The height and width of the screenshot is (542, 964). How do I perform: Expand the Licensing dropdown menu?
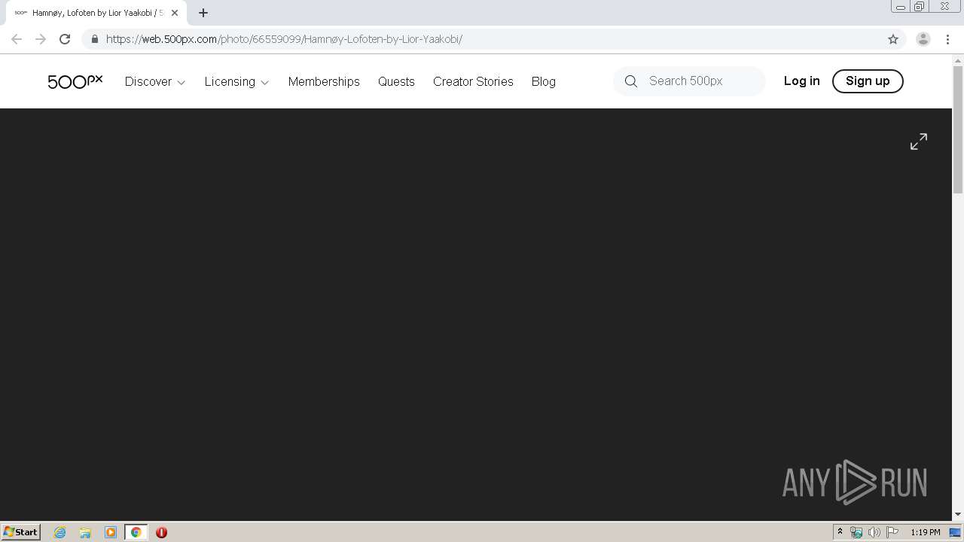tap(236, 81)
